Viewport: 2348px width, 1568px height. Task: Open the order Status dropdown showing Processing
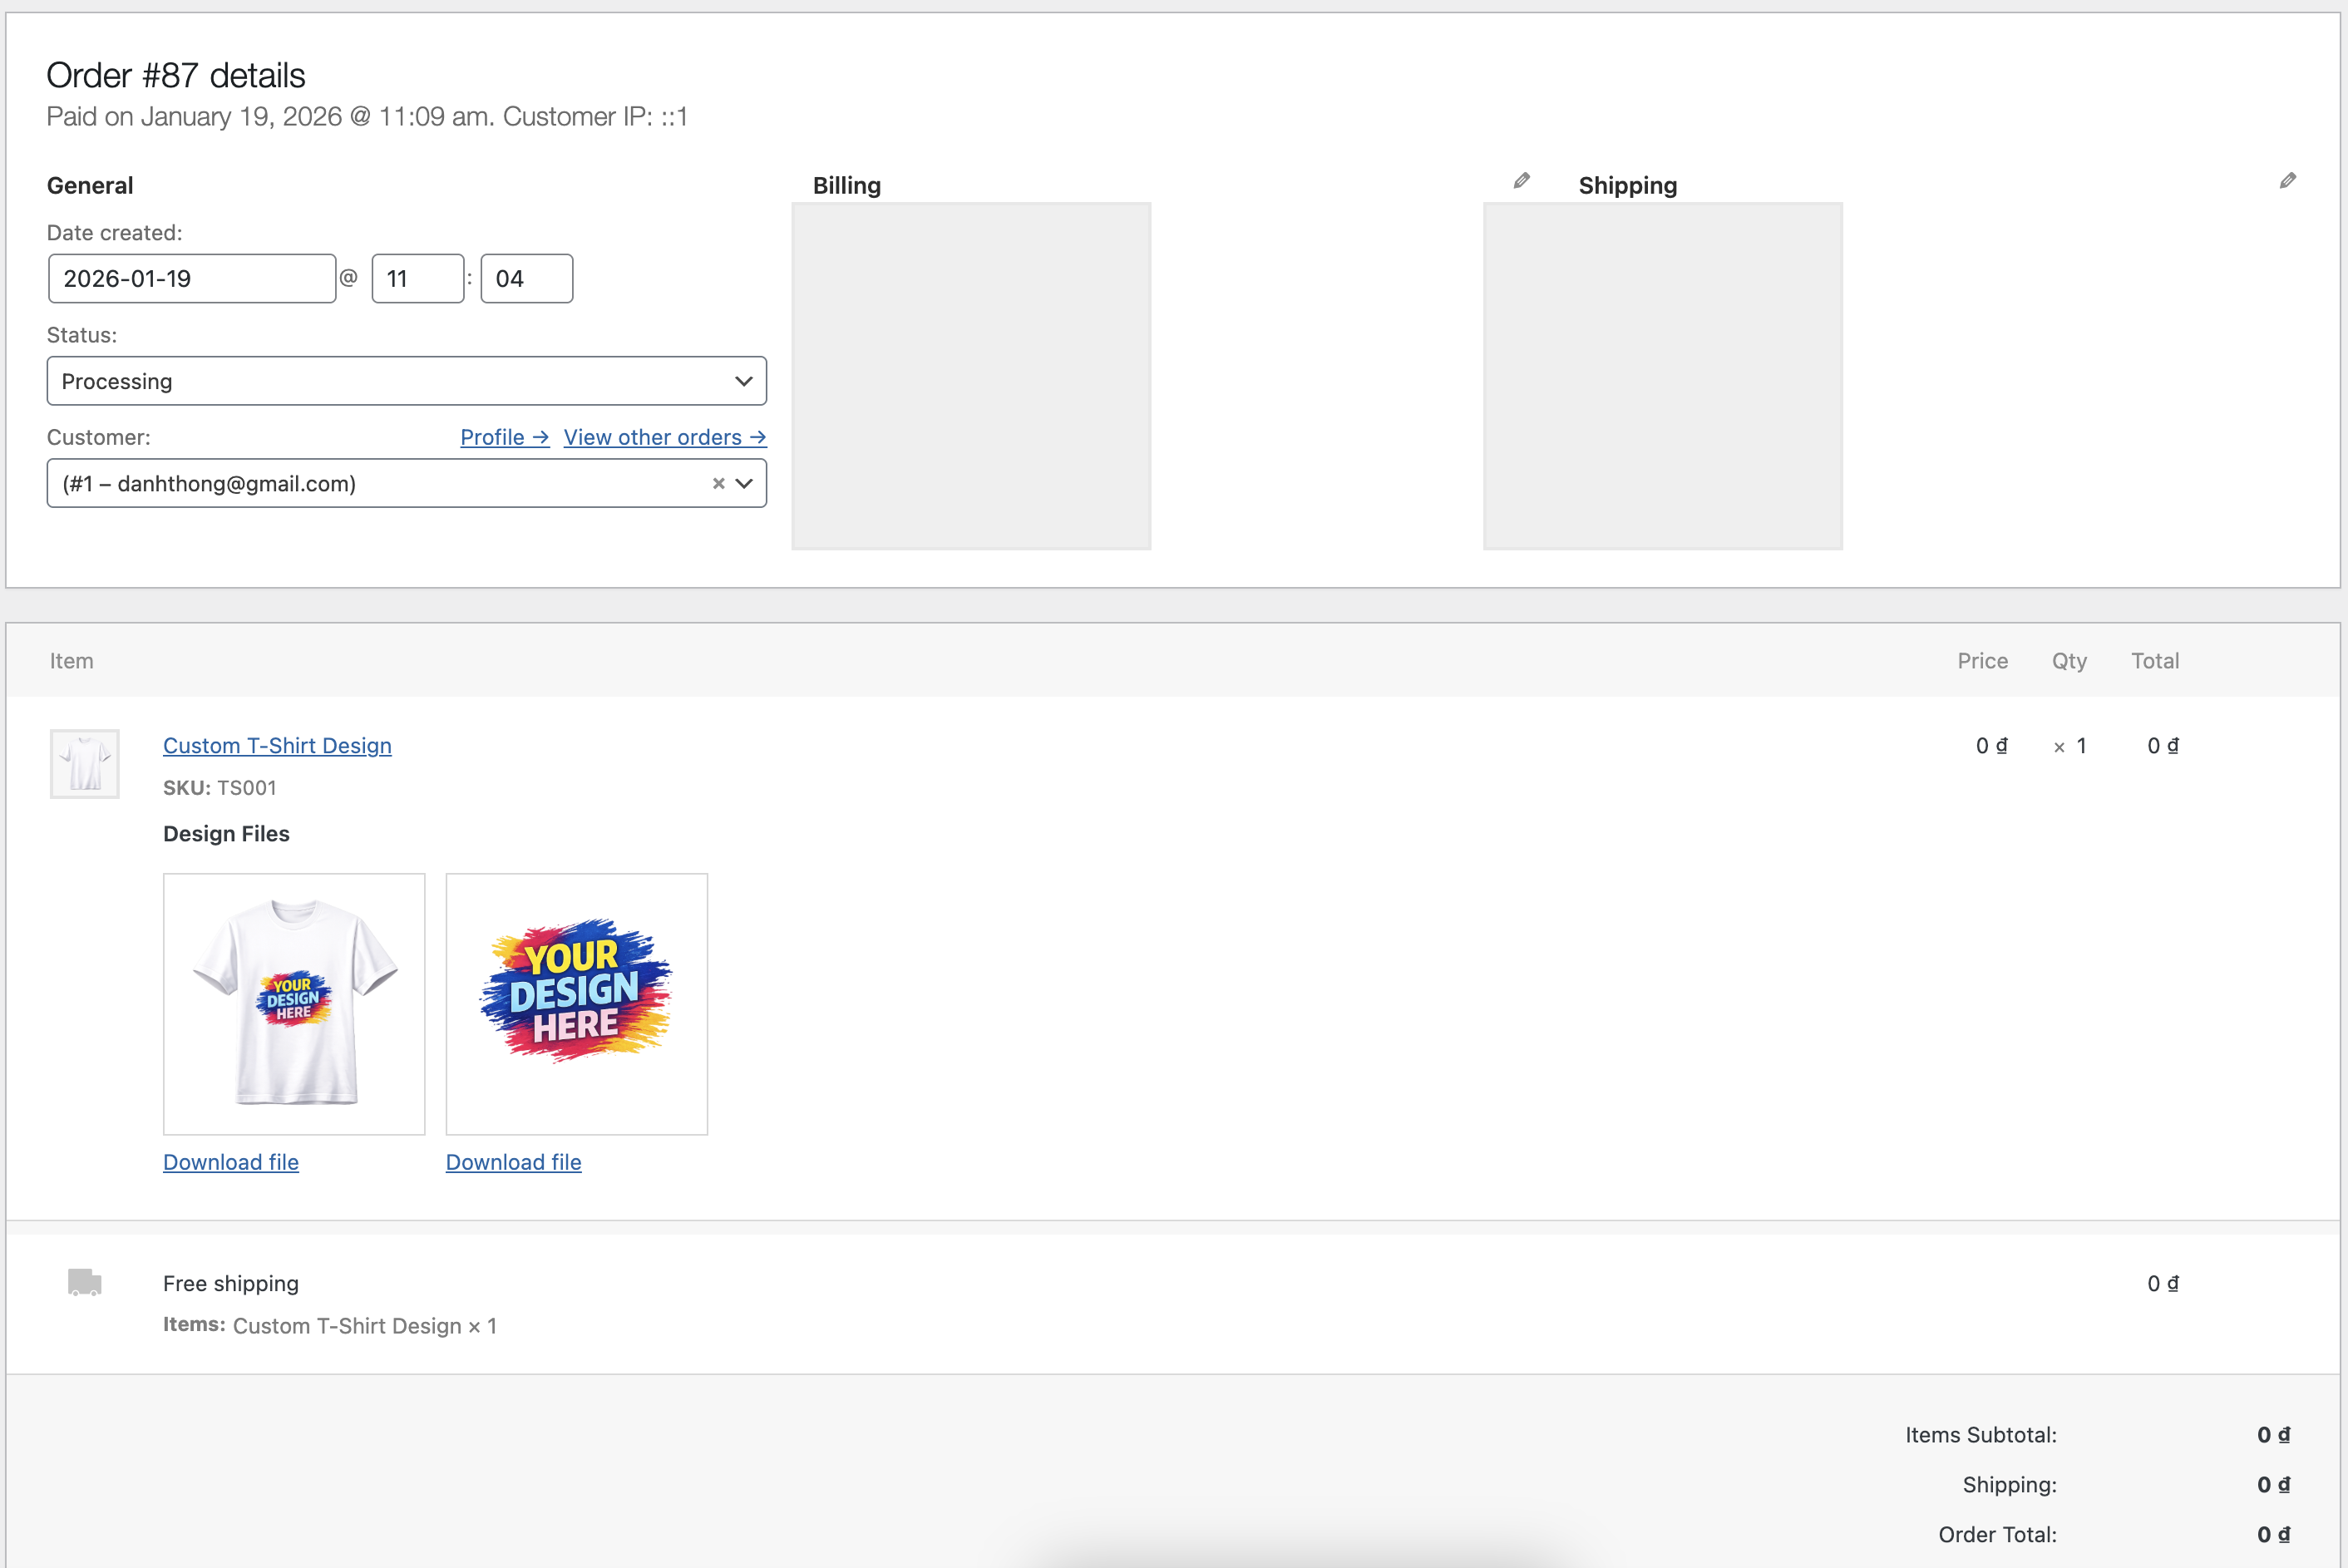pos(406,381)
